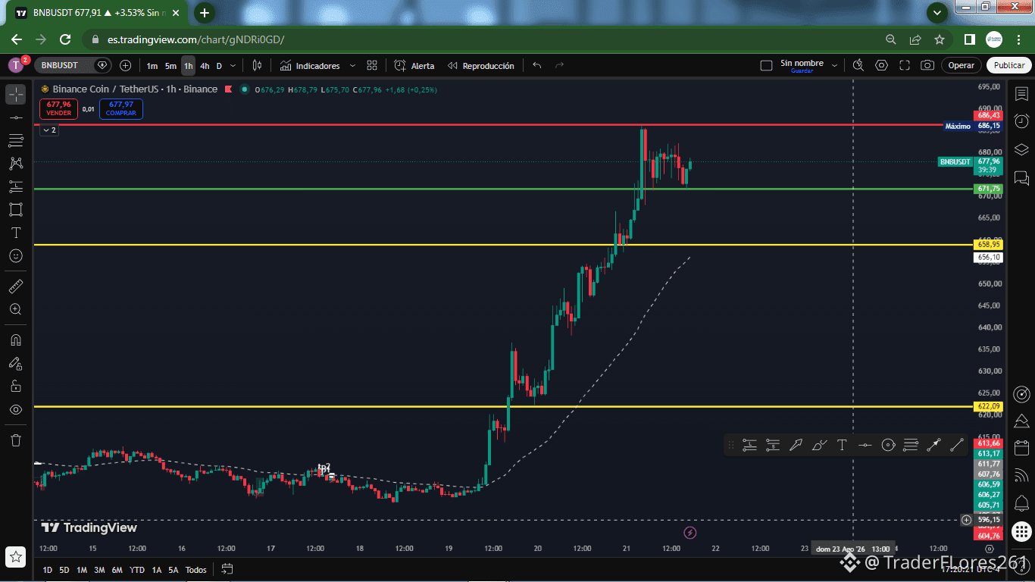This screenshot has width=1035, height=582.
Task: Pick arrow tool in floating toolbar
Action: [x=796, y=446]
